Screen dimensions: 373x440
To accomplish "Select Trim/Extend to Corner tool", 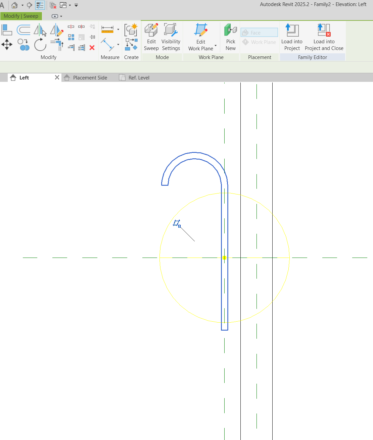I will click(x=57, y=44).
